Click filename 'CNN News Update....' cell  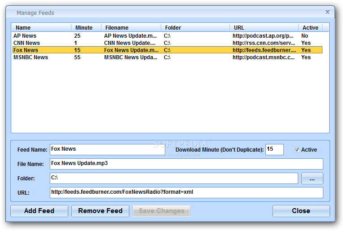pyautogui.click(x=130, y=43)
